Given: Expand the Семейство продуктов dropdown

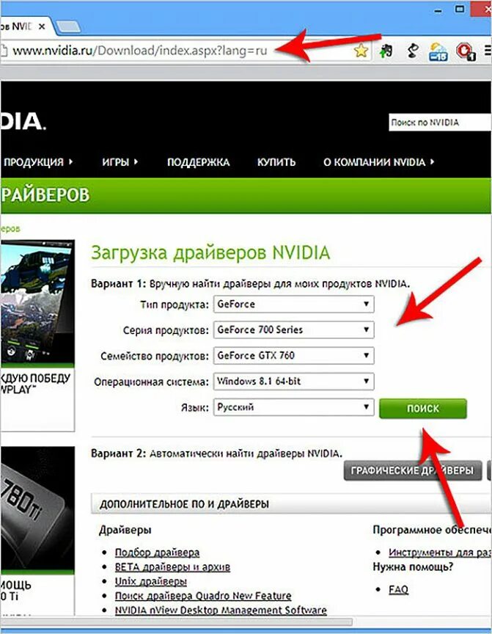Looking at the screenshot, I should pyautogui.click(x=294, y=356).
